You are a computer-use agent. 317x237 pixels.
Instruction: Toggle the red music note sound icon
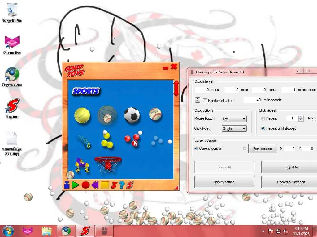click(114, 185)
